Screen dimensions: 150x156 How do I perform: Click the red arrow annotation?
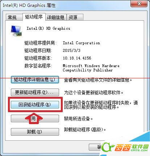(34, 118)
